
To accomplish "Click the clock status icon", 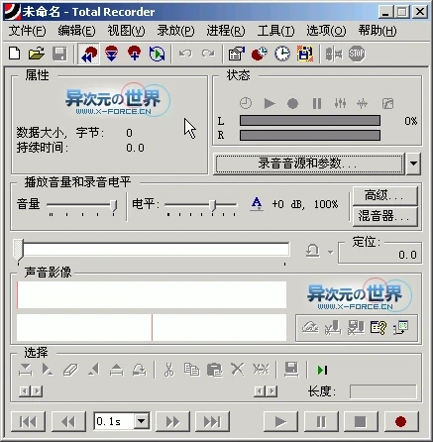I will [x=246, y=103].
